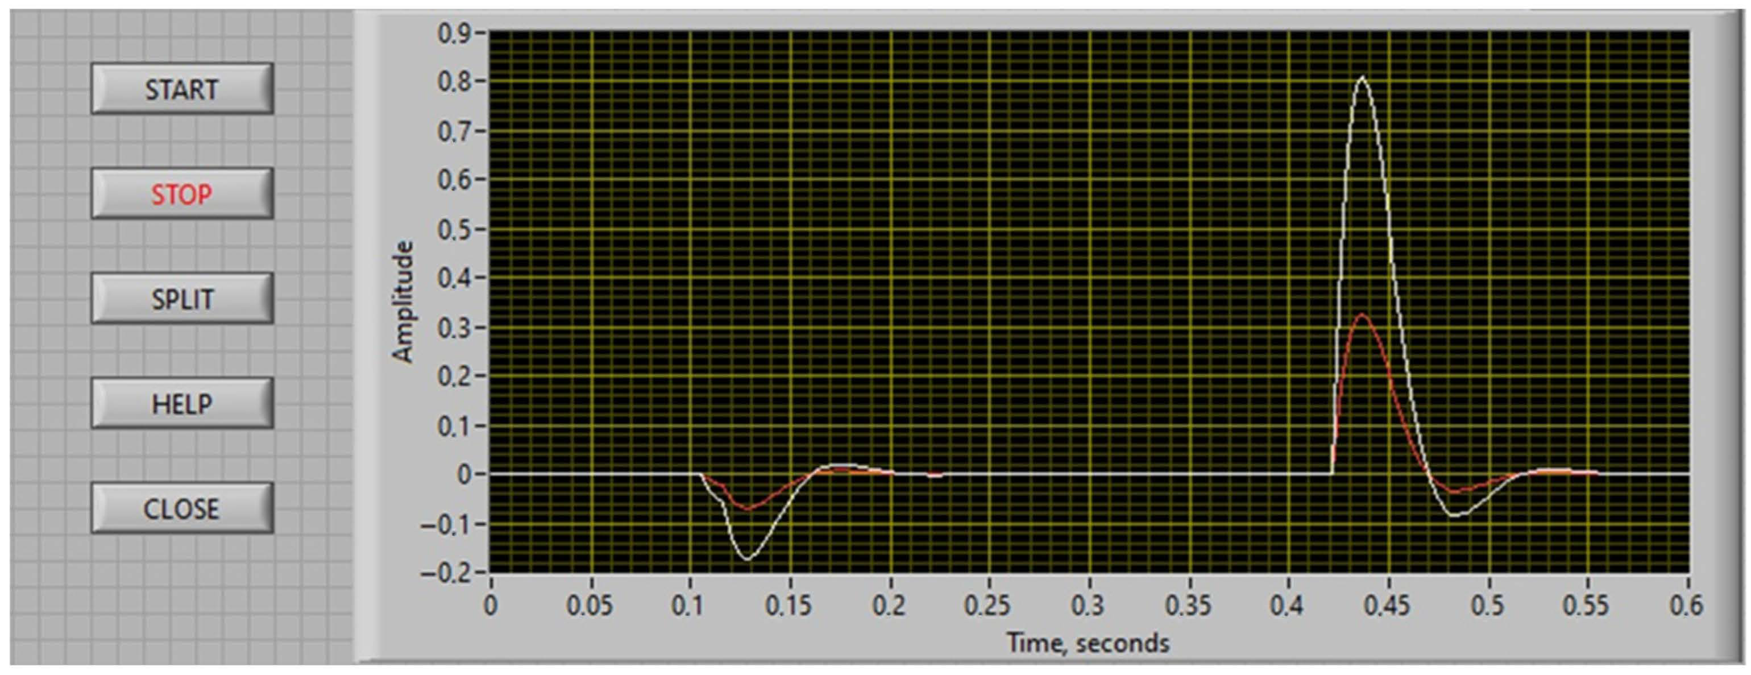The width and height of the screenshot is (1751, 675).
Task: Click the red waveform's first negative dip
Action: pos(747,508)
